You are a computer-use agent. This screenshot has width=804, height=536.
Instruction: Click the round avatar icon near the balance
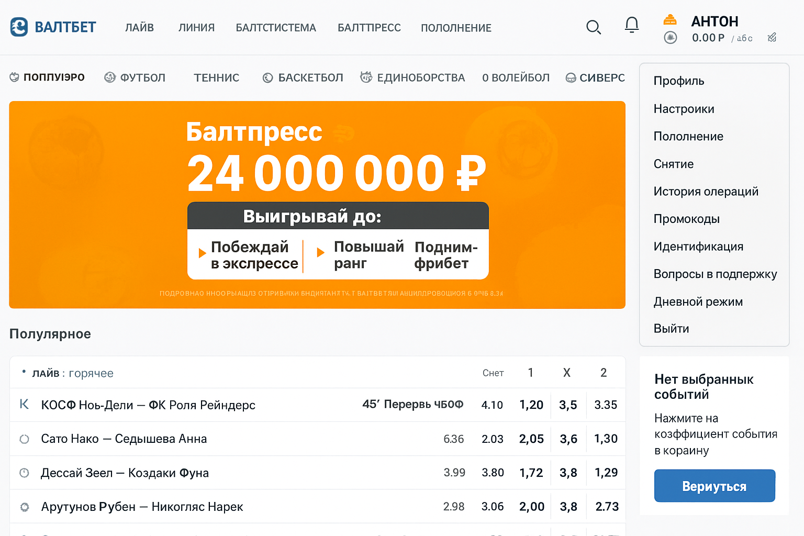(671, 38)
